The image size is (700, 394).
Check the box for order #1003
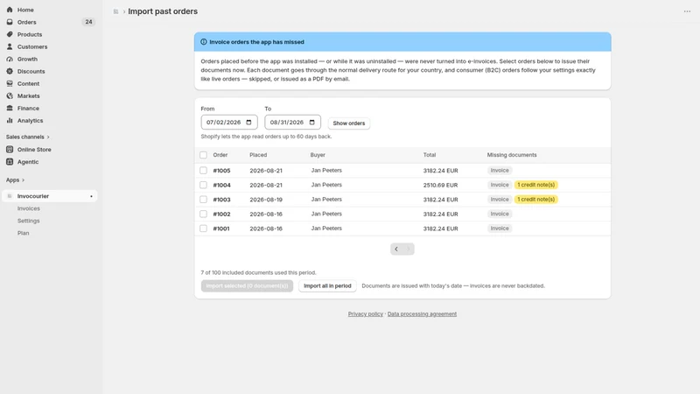[203, 200]
